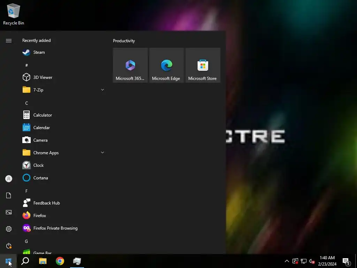The height and width of the screenshot is (268, 357).
Task: Open Cortana from the app list
Action: click(x=63, y=178)
